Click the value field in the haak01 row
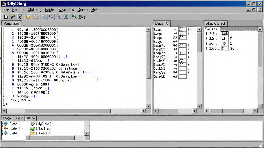Viewport: 264px width, 148px height. tap(182, 61)
